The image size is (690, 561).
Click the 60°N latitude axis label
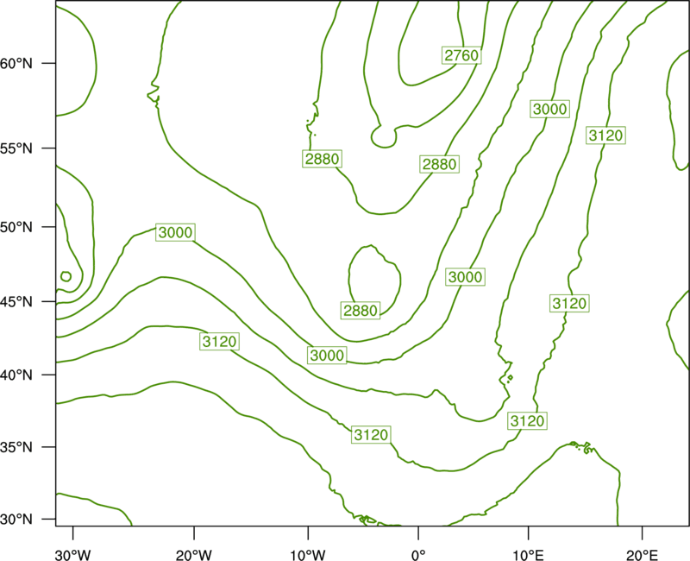16,63
